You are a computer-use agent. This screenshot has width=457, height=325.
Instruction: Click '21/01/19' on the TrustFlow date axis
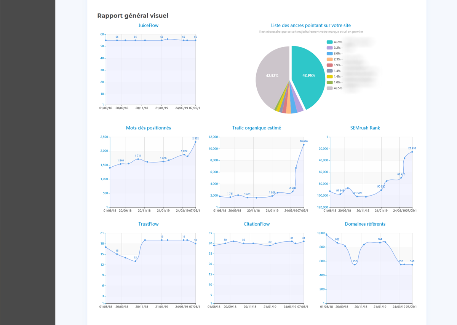(x=162, y=307)
